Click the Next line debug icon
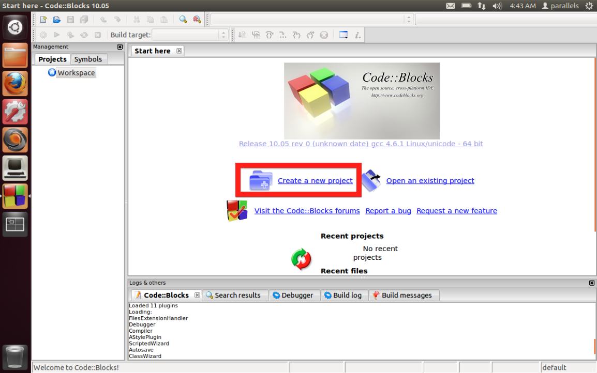Image resolution: width=597 pixels, height=373 pixels. (269, 35)
